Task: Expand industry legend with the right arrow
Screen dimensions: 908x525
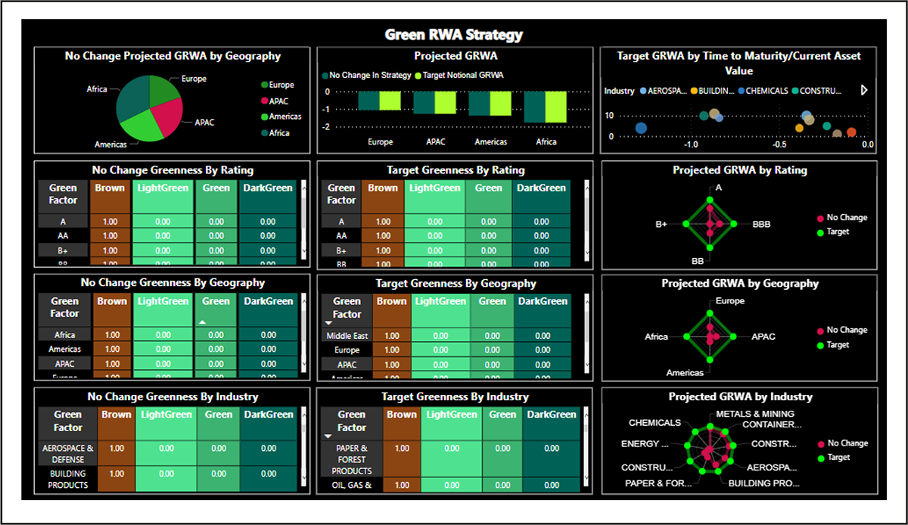Action: 865,91
